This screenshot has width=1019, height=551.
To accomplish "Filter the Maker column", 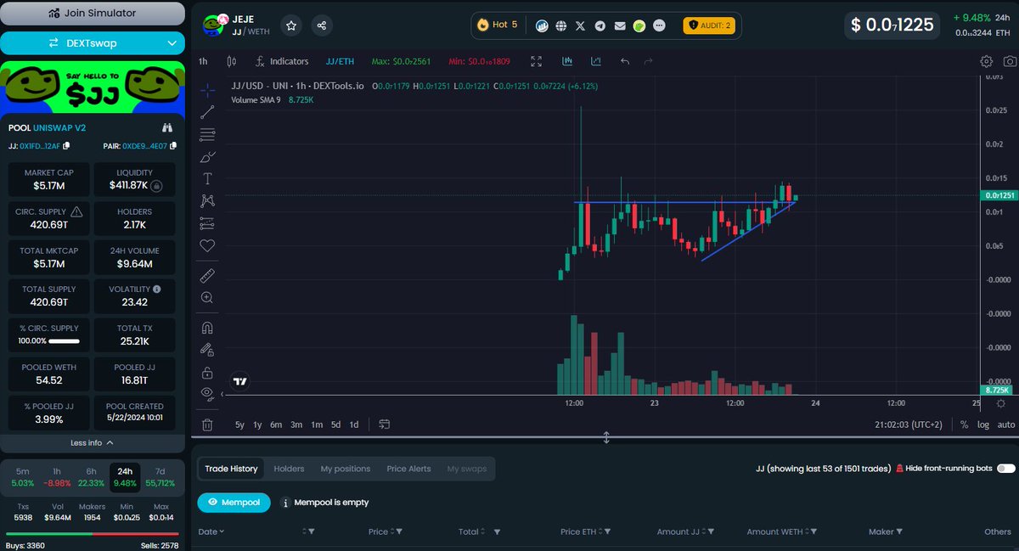I will [900, 531].
